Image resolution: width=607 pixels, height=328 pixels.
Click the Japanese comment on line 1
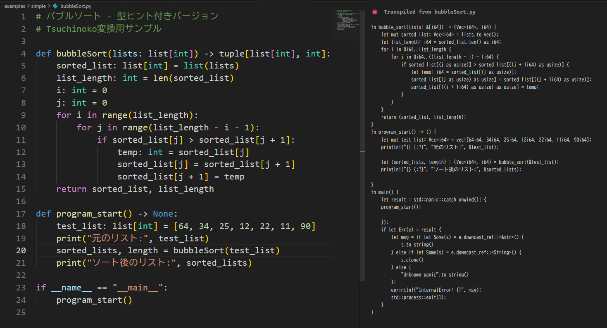coord(127,17)
